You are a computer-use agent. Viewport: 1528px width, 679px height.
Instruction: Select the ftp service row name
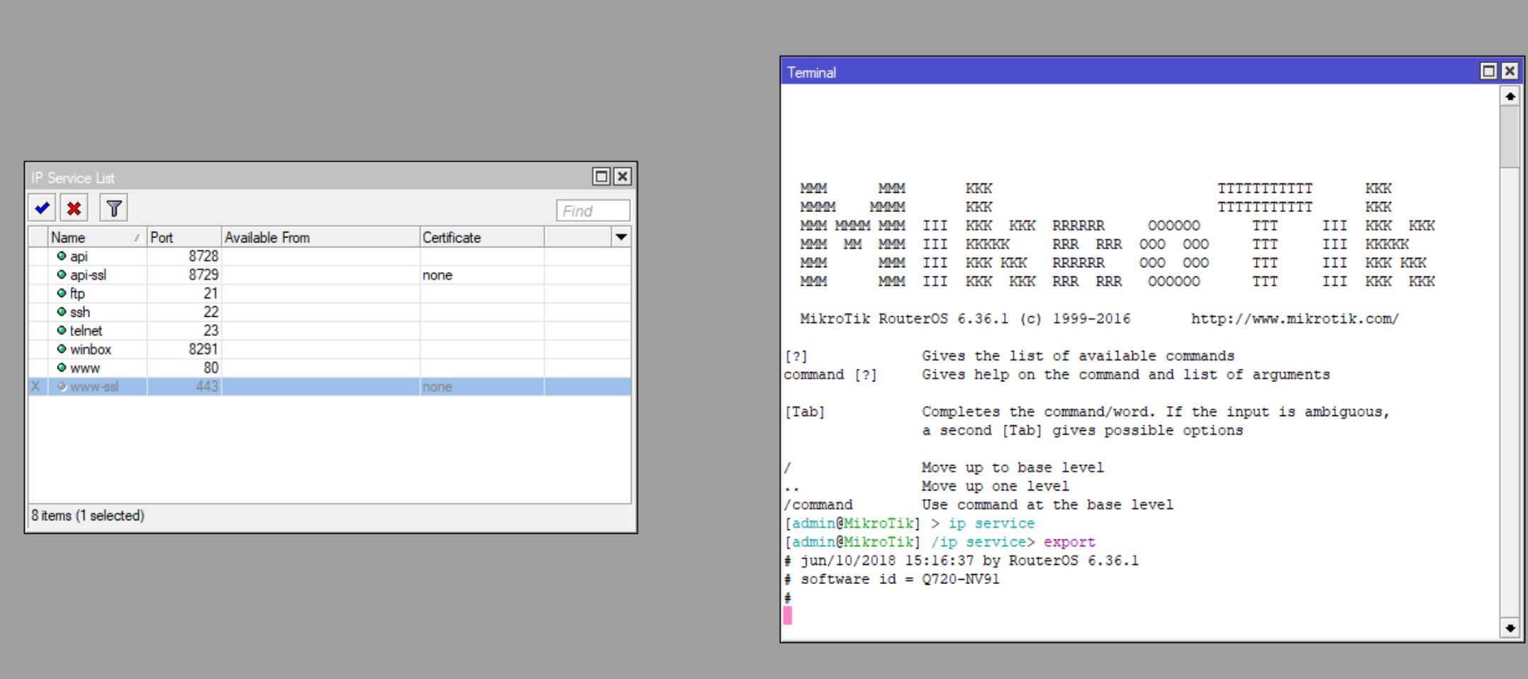[77, 293]
